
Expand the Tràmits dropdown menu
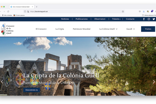[x=116, y=19]
